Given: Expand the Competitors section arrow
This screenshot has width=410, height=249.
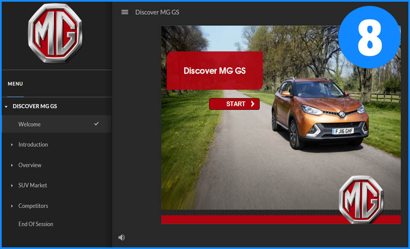Looking at the screenshot, I should [x=12, y=206].
